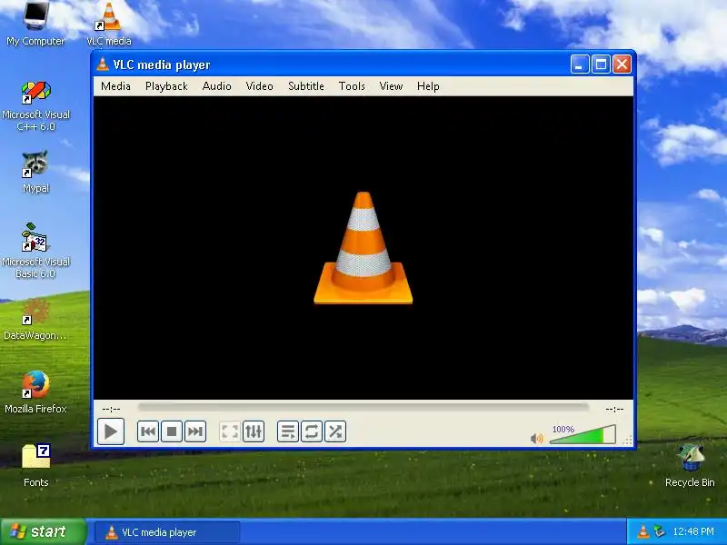Click the VLC cone title bar icon
The height and width of the screenshot is (545, 727).
click(103, 64)
